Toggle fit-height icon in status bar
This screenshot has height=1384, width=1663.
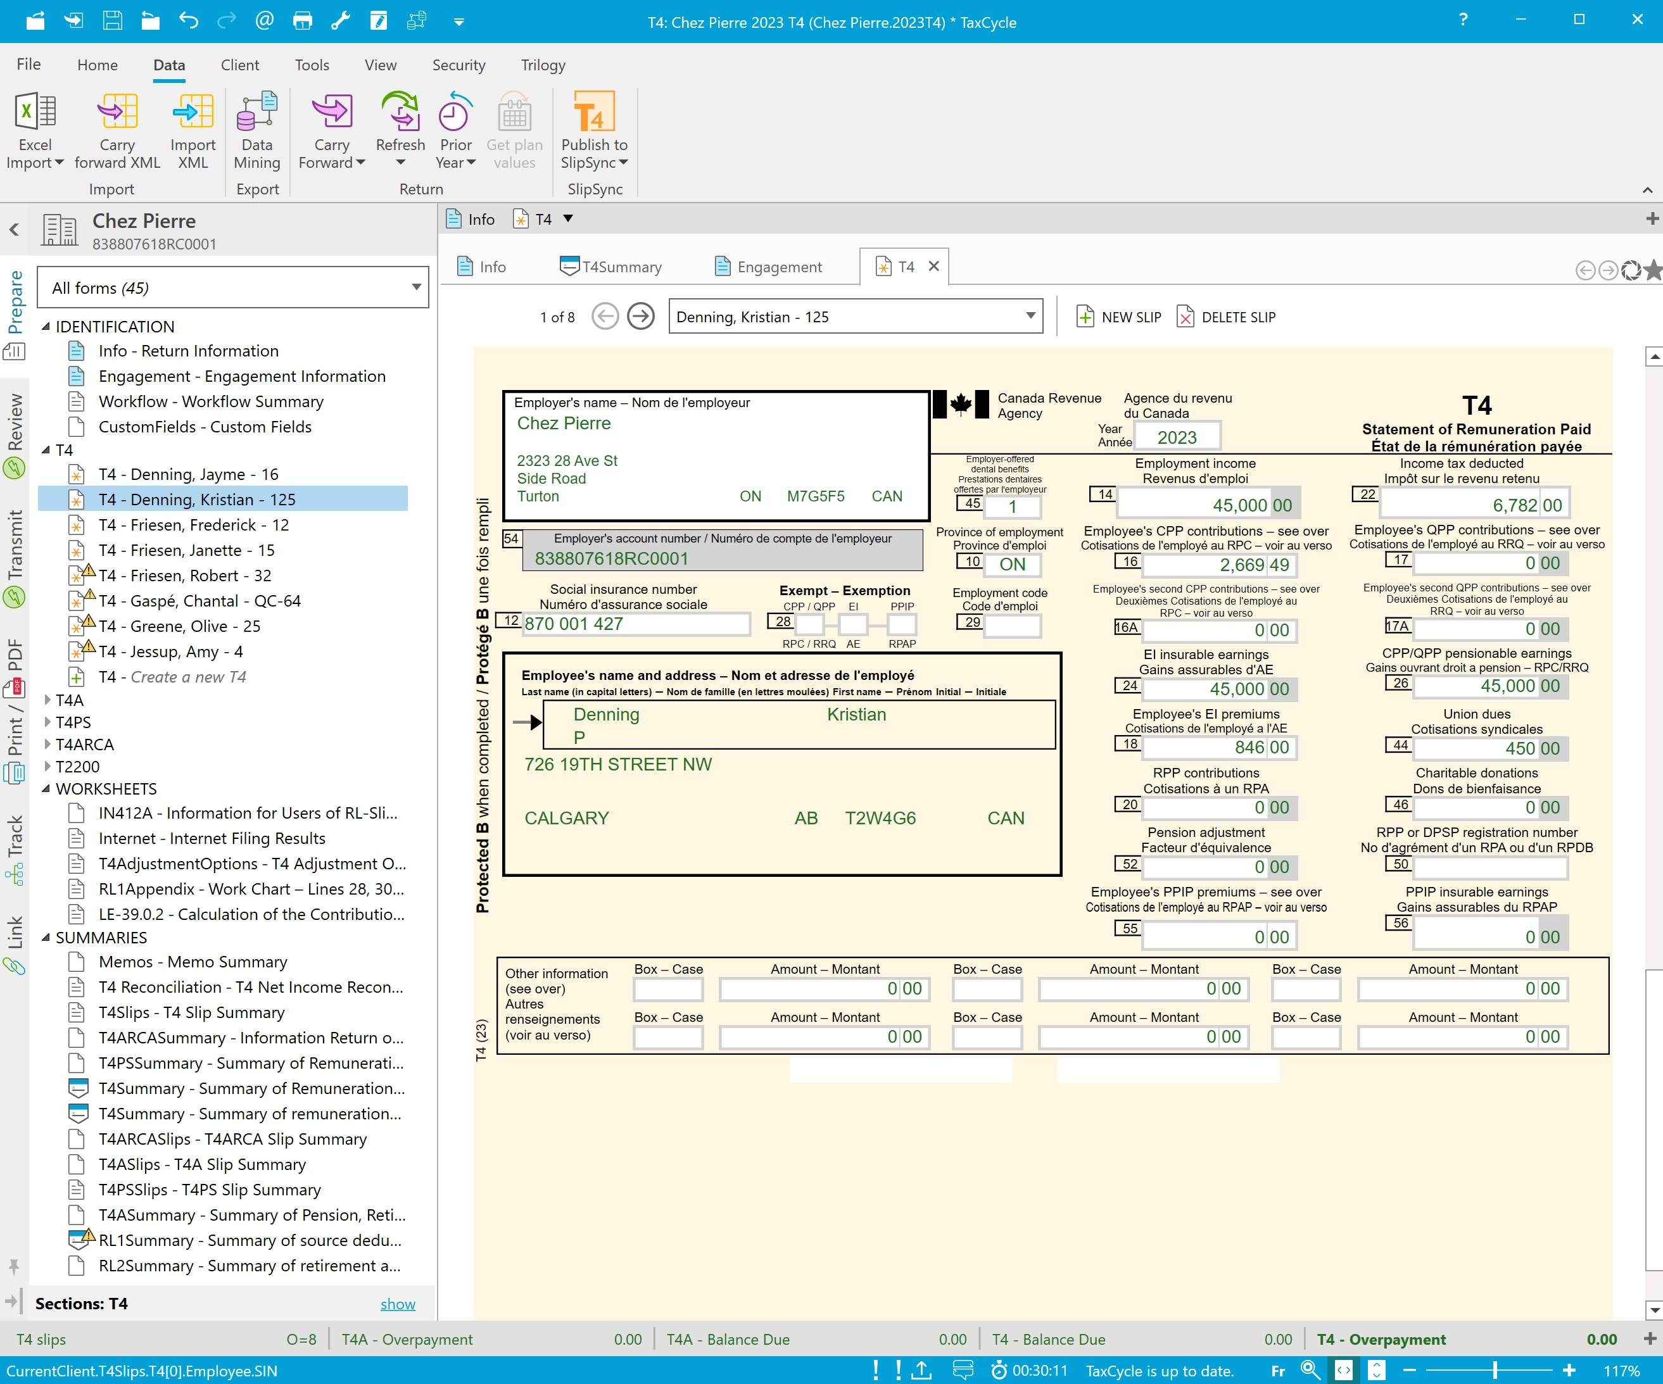(x=1376, y=1369)
